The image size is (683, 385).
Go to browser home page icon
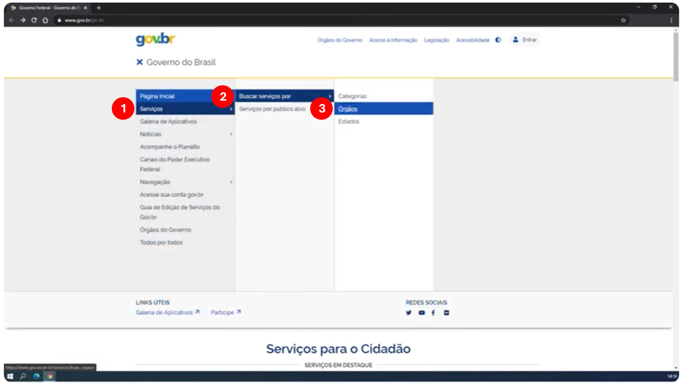[46, 20]
